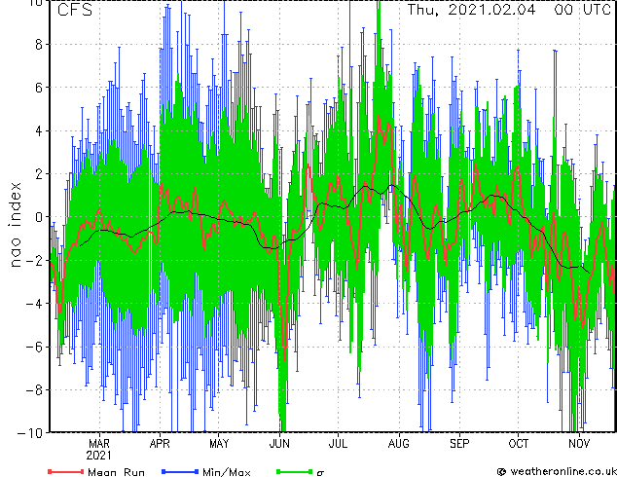The image size is (617, 477).
Task: Click the y-axis value -4
Action: click(34, 304)
